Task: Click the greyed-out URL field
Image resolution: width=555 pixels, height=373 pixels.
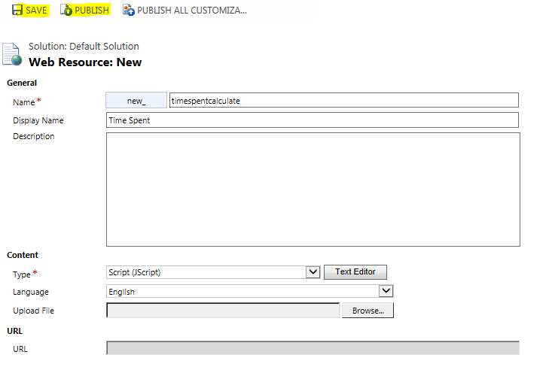Action: pos(313,348)
